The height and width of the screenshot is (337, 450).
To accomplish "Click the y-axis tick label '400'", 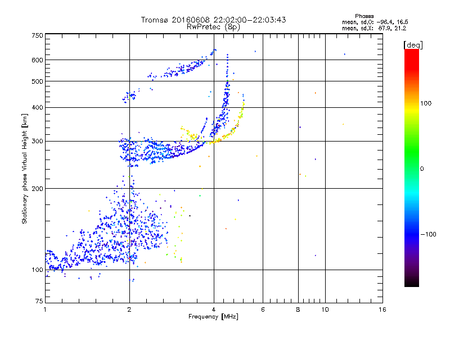I will tap(37, 108).
